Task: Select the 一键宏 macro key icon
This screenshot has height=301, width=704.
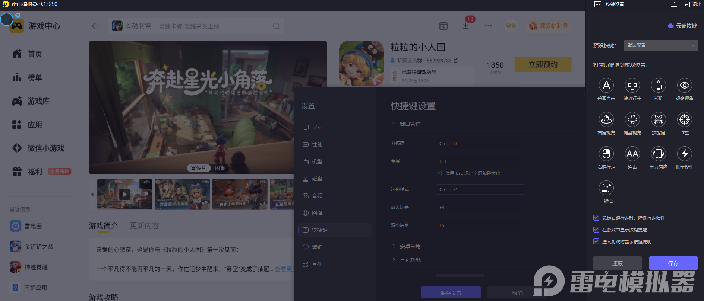Action: tap(606, 188)
